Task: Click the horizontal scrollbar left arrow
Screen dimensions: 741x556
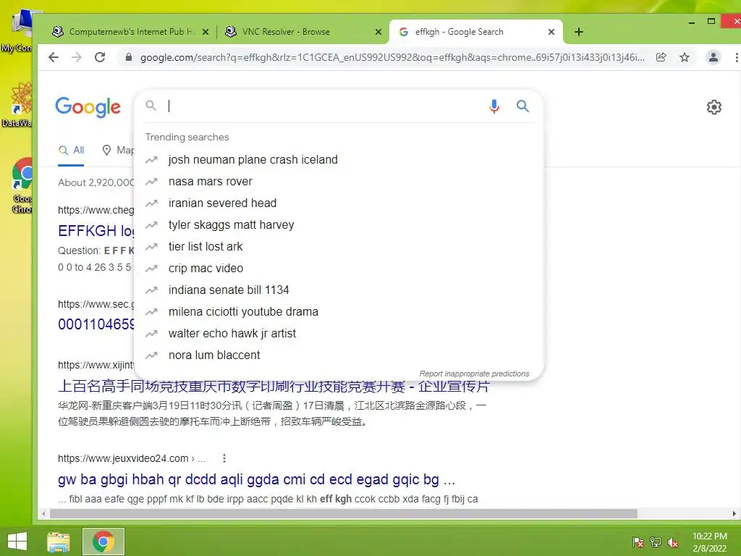Action: tap(44, 513)
